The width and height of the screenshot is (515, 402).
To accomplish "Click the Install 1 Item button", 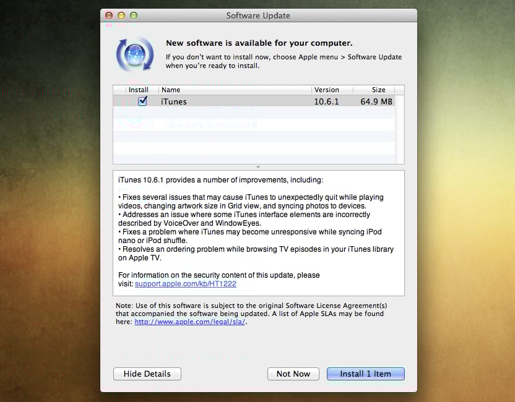I will 366,374.
